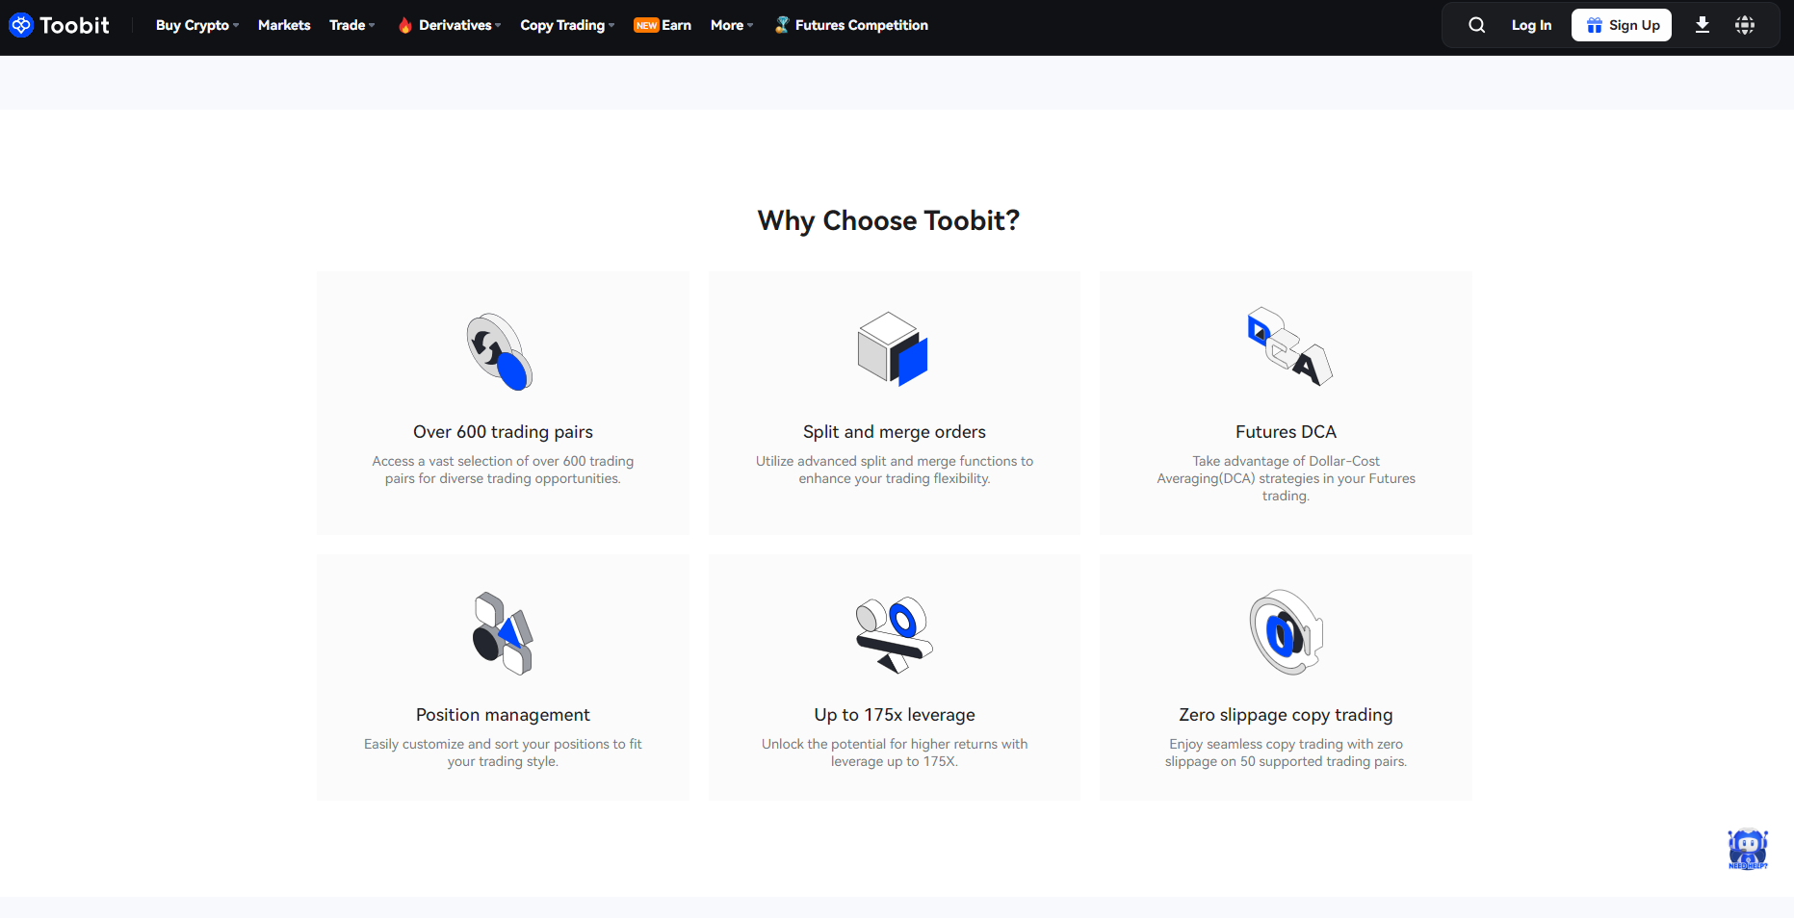This screenshot has height=918, width=1794.
Task: Open the search magnifier icon
Action: tap(1476, 25)
